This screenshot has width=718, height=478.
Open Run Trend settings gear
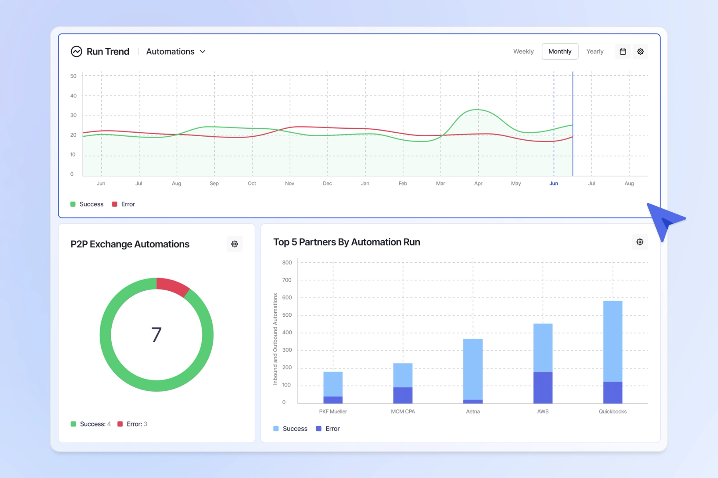point(640,51)
